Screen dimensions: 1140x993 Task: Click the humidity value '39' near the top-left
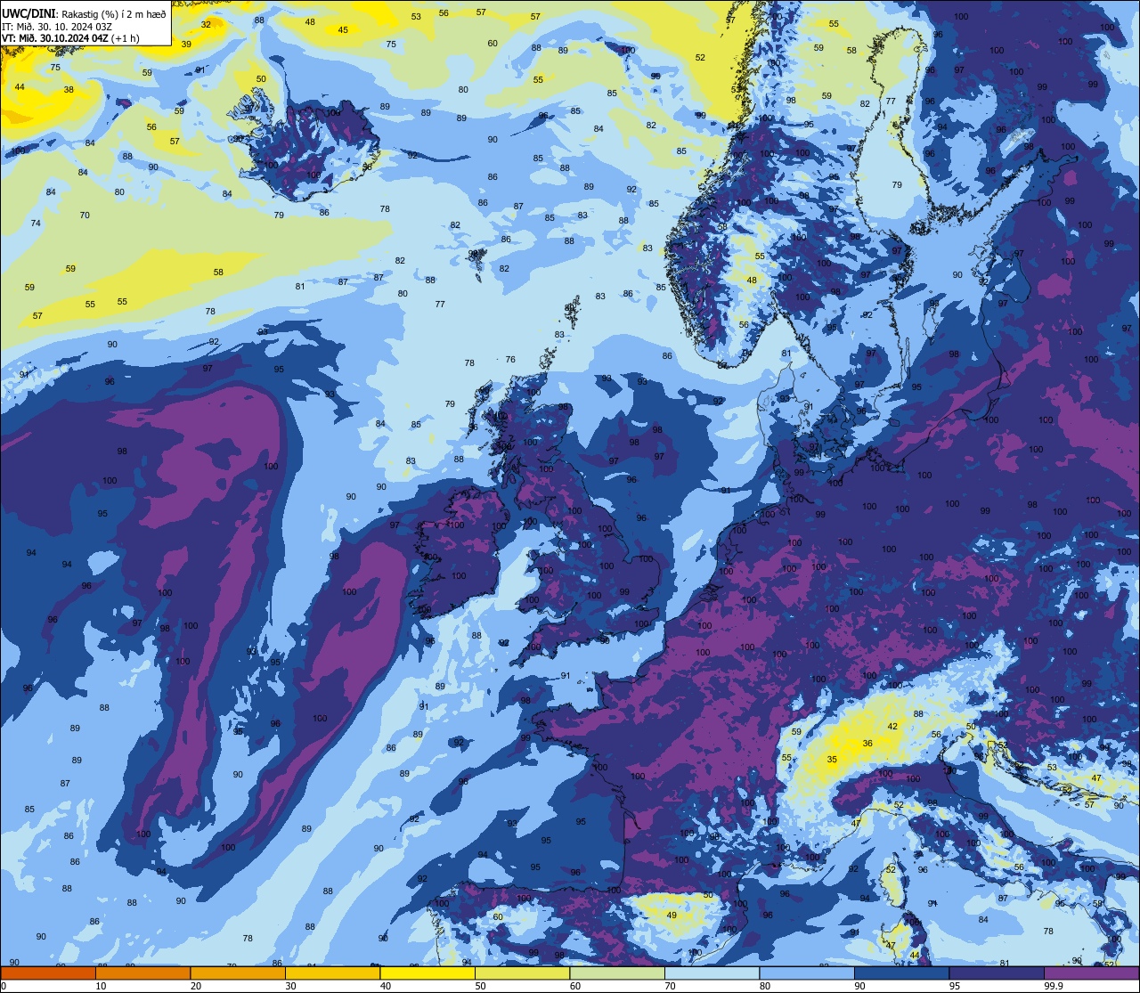[x=186, y=45]
